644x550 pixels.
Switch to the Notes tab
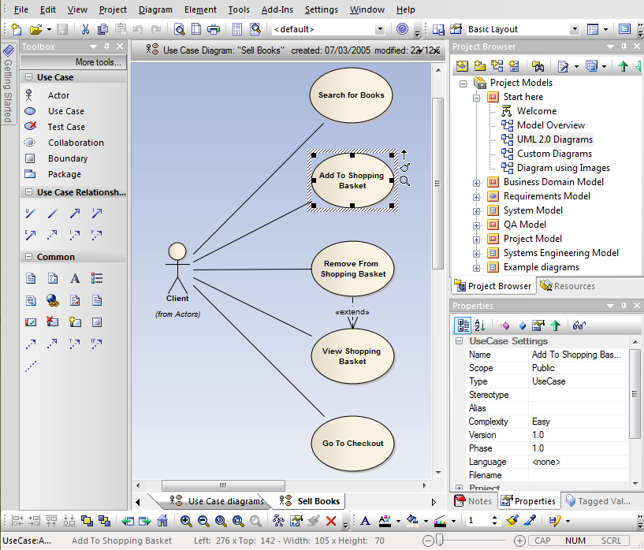click(473, 501)
